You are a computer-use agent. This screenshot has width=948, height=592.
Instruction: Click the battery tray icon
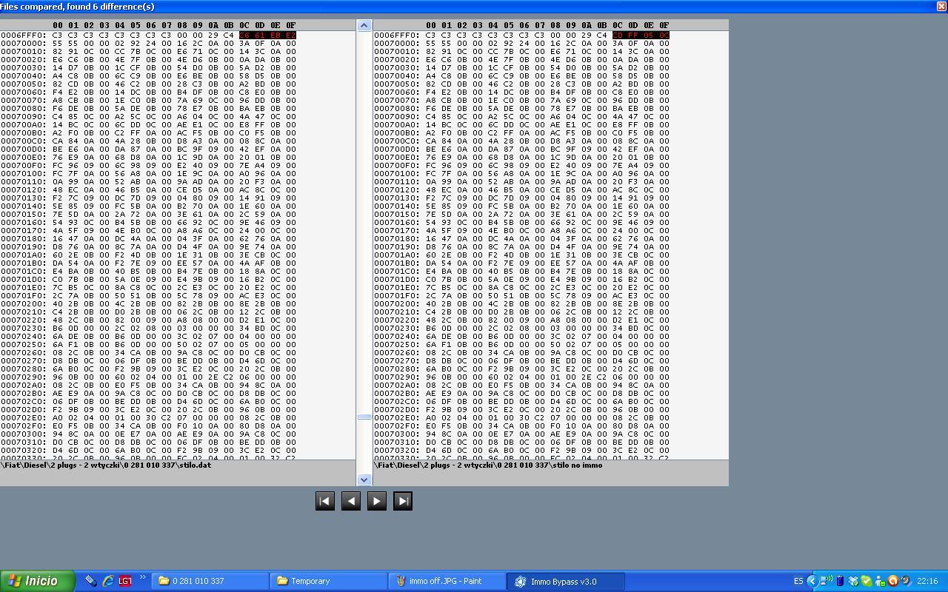click(840, 581)
